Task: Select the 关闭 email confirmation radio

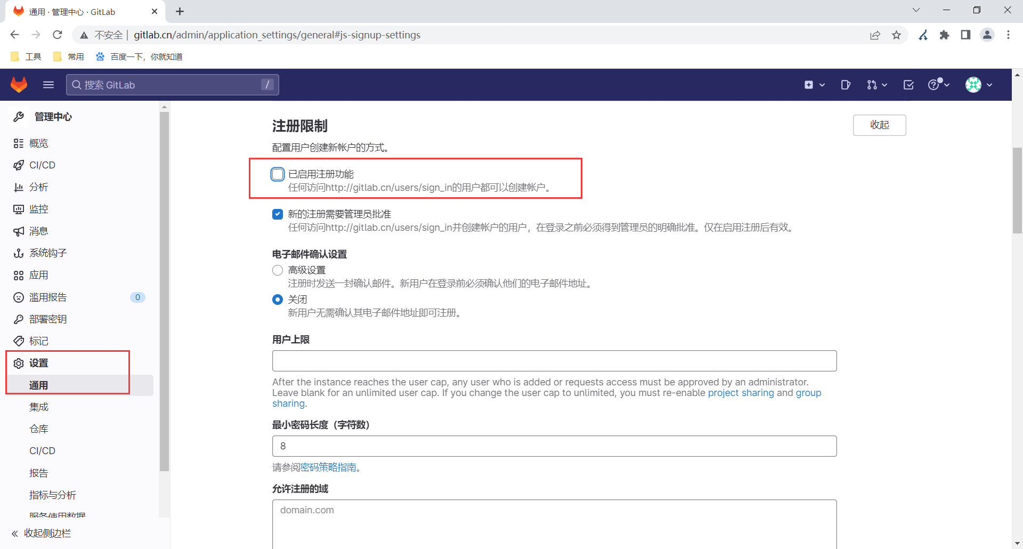Action: click(278, 300)
